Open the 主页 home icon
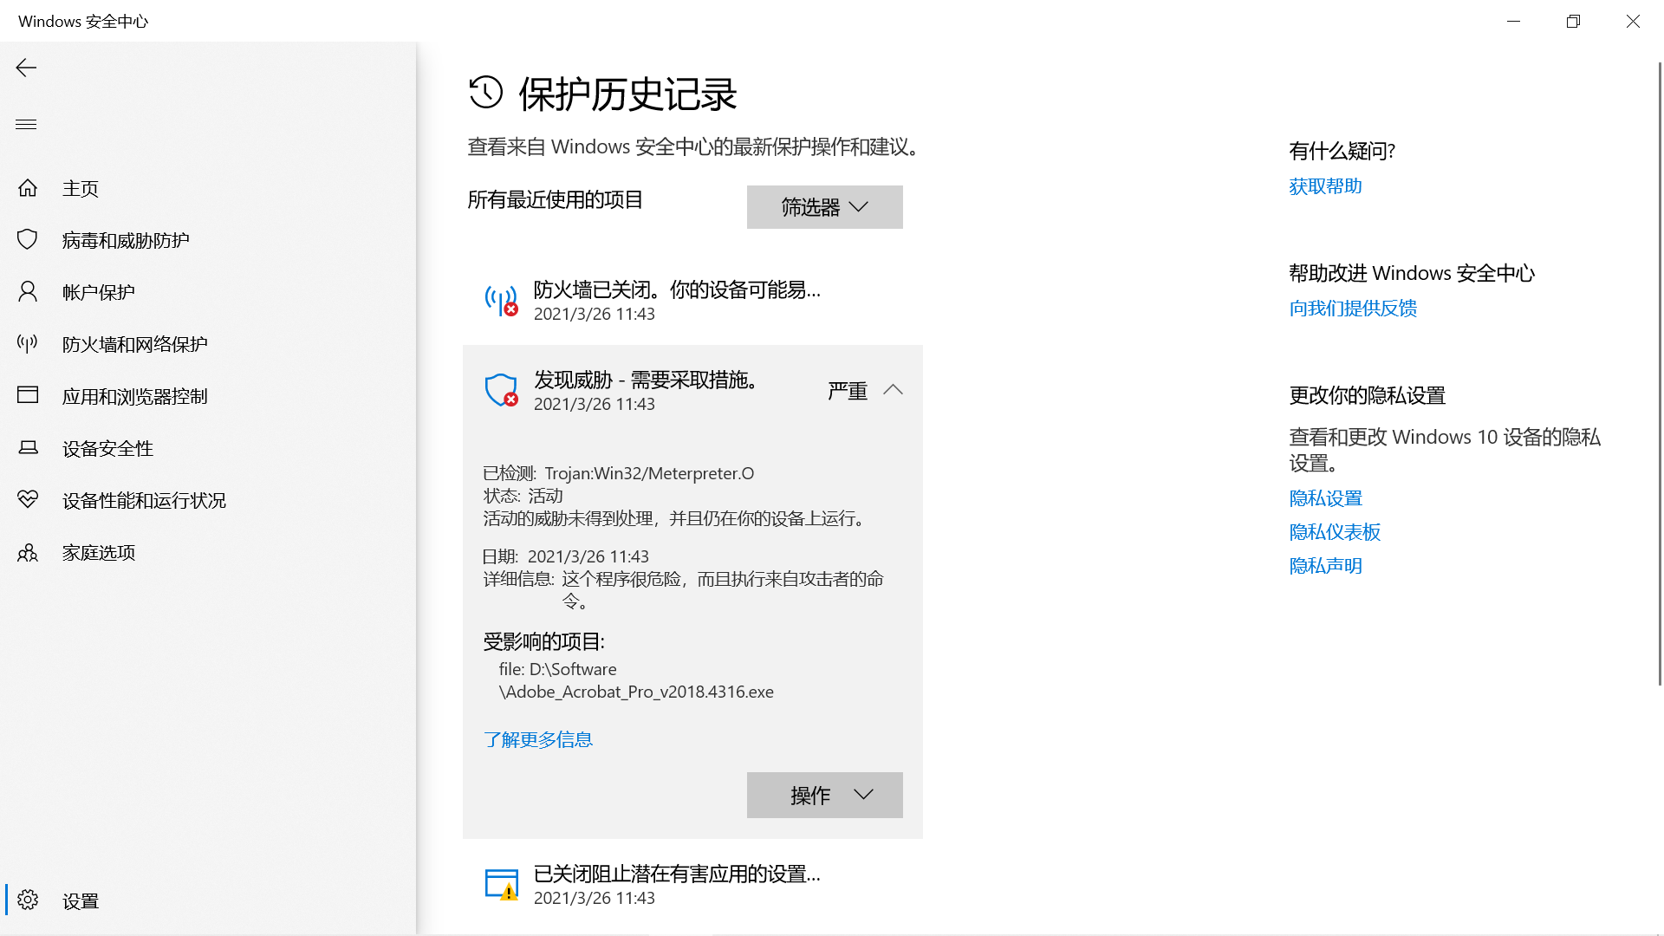Screen dimensions: 1664x936 28,188
